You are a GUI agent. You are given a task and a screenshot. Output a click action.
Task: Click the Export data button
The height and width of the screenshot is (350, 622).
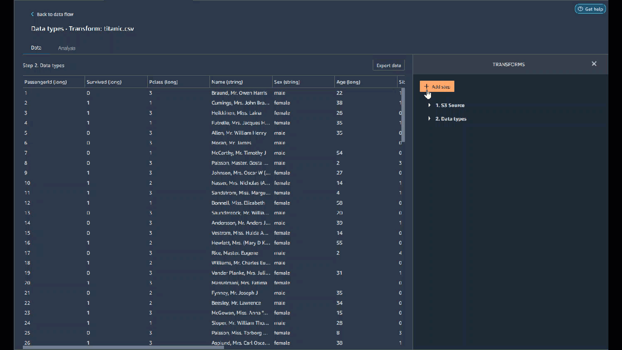tap(388, 66)
